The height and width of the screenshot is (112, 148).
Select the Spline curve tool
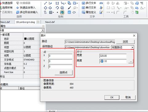(45, 12)
